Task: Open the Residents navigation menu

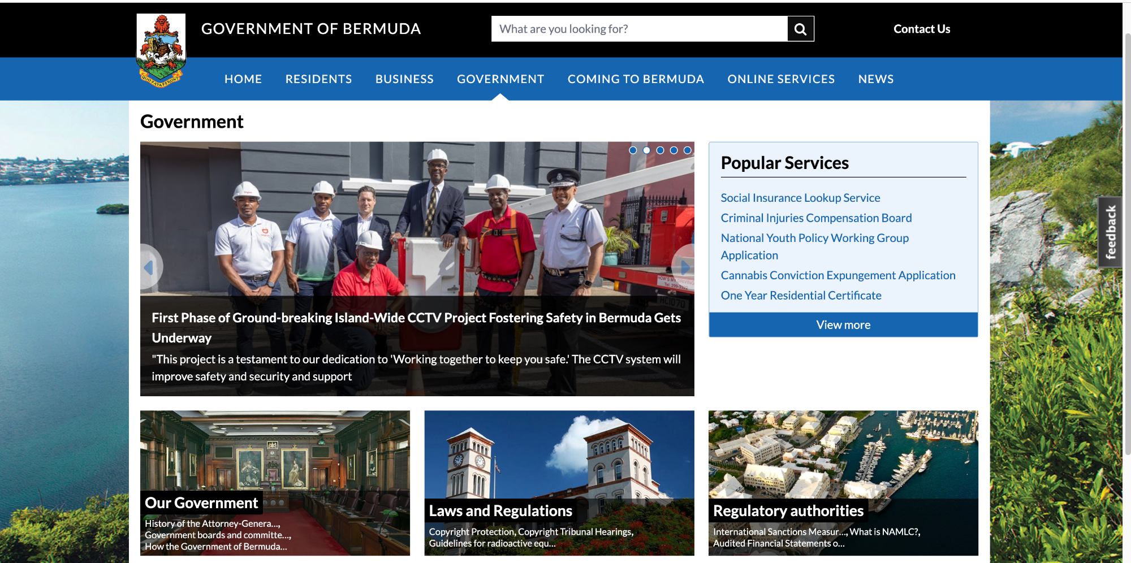Action: coord(318,79)
